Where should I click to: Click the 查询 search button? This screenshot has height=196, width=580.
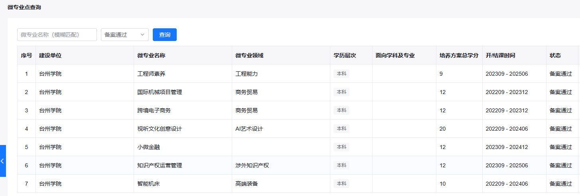(x=164, y=35)
